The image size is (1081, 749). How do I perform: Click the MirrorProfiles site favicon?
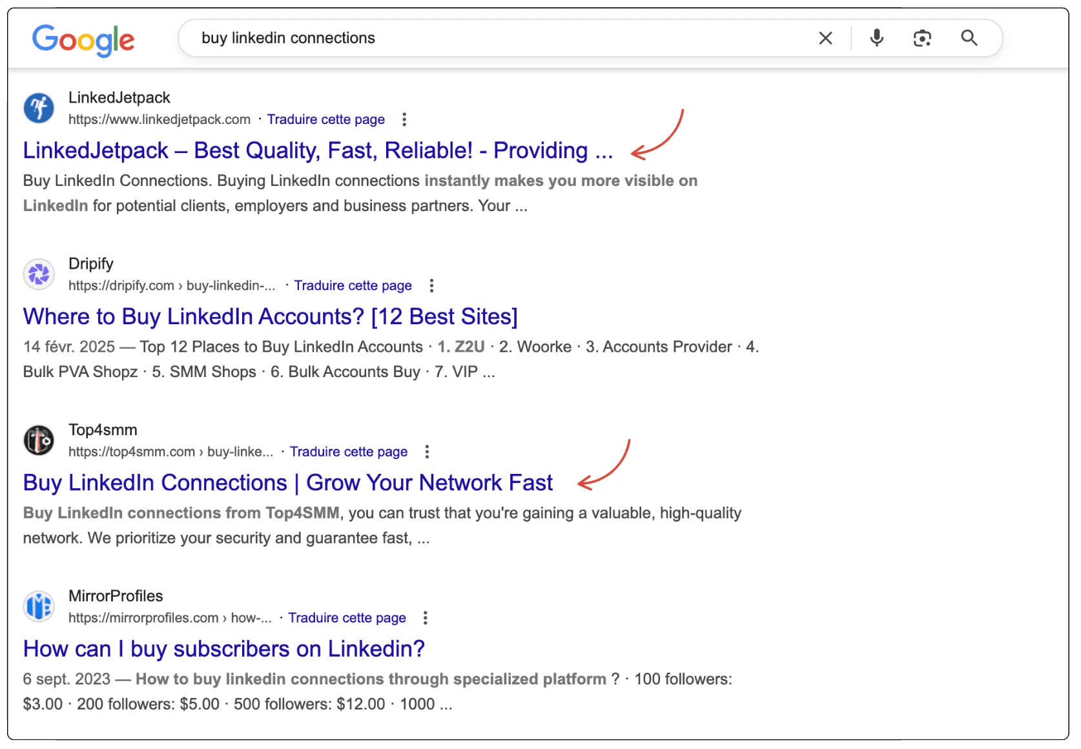click(39, 606)
